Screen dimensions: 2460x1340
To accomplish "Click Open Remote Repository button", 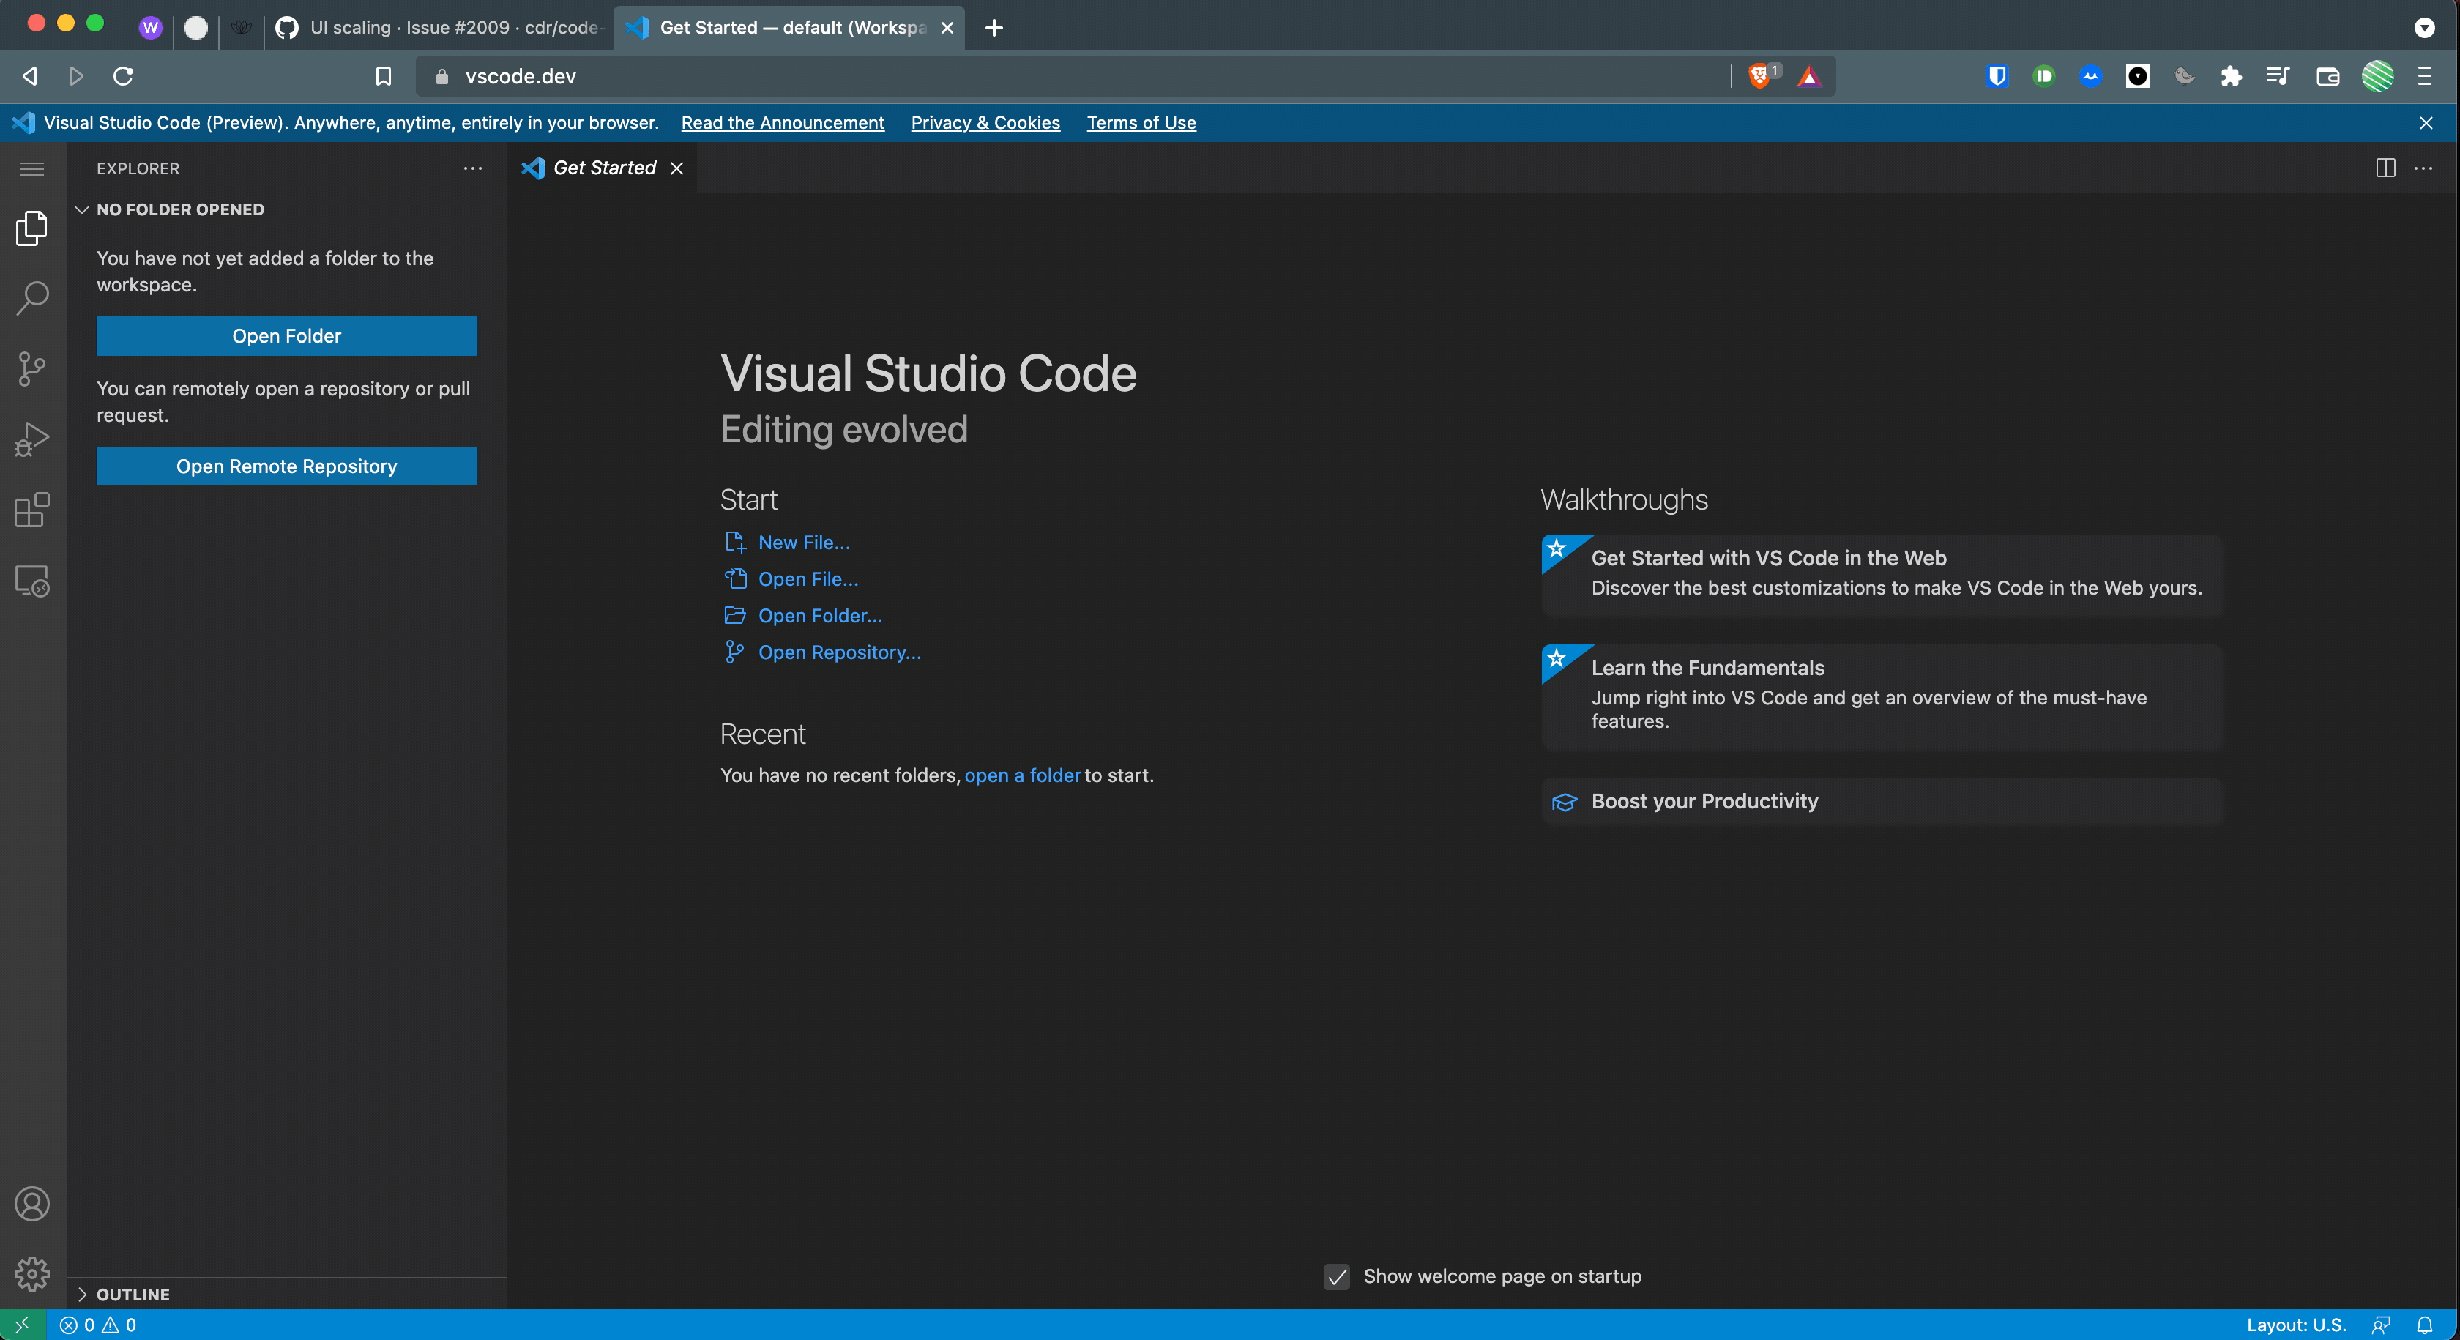I will point(286,466).
